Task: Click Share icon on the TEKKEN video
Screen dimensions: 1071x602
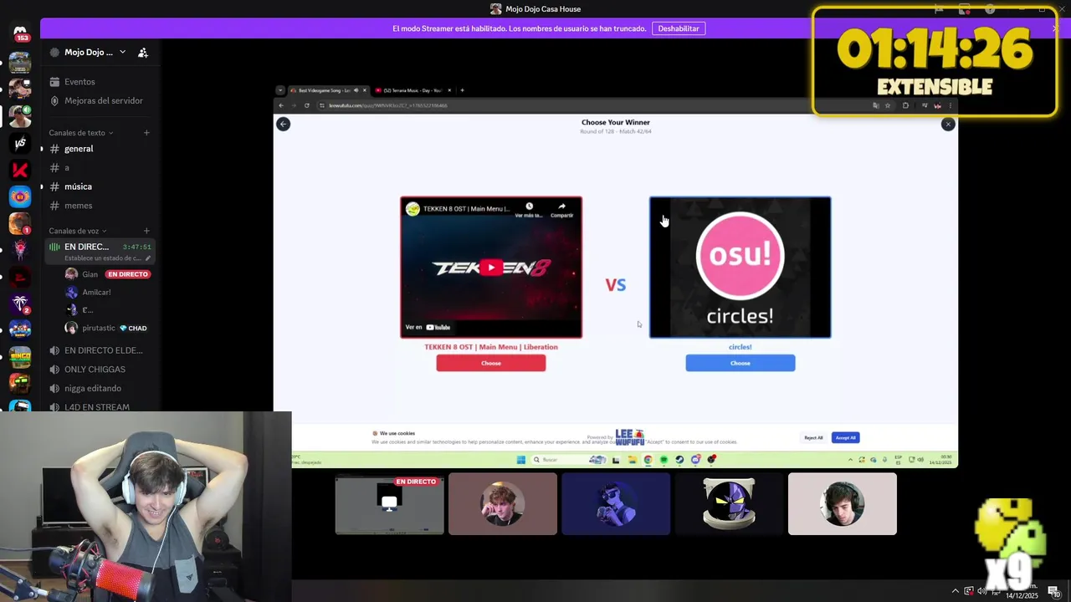Action: pyautogui.click(x=561, y=209)
